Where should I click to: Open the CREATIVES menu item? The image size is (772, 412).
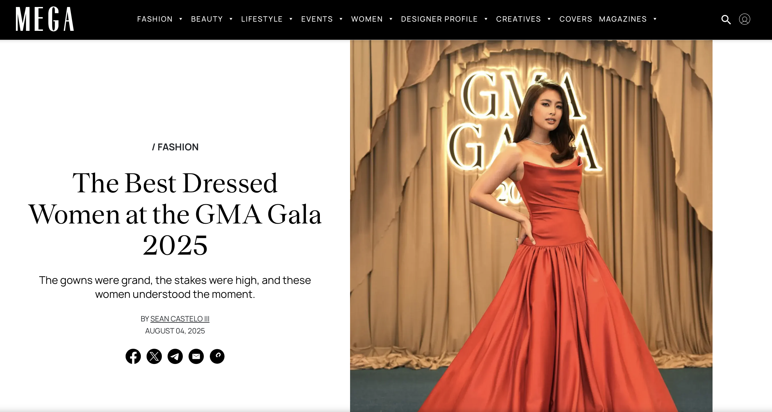pyautogui.click(x=519, y=19)
